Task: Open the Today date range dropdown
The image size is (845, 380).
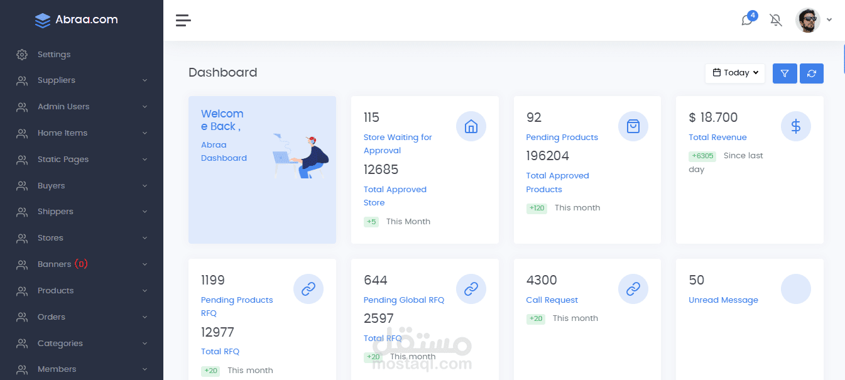Action: coord(734,73)
